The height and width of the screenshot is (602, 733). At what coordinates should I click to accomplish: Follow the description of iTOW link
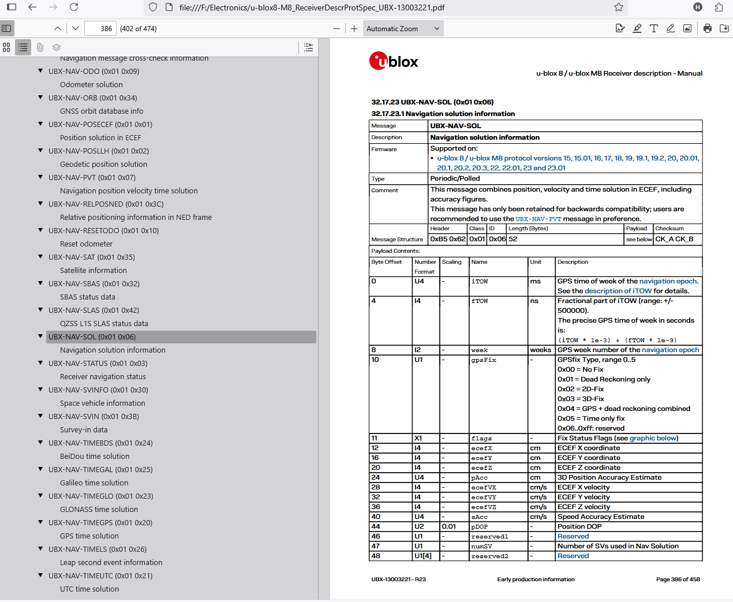point(618,291)
